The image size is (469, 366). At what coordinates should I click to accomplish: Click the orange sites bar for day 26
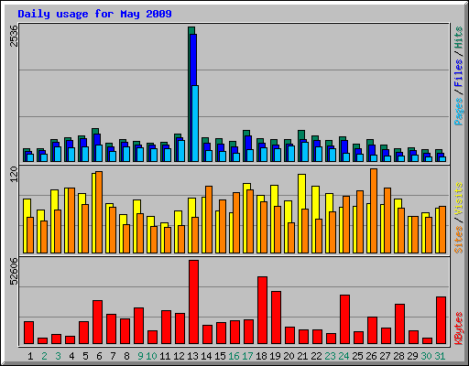[374, 210]
